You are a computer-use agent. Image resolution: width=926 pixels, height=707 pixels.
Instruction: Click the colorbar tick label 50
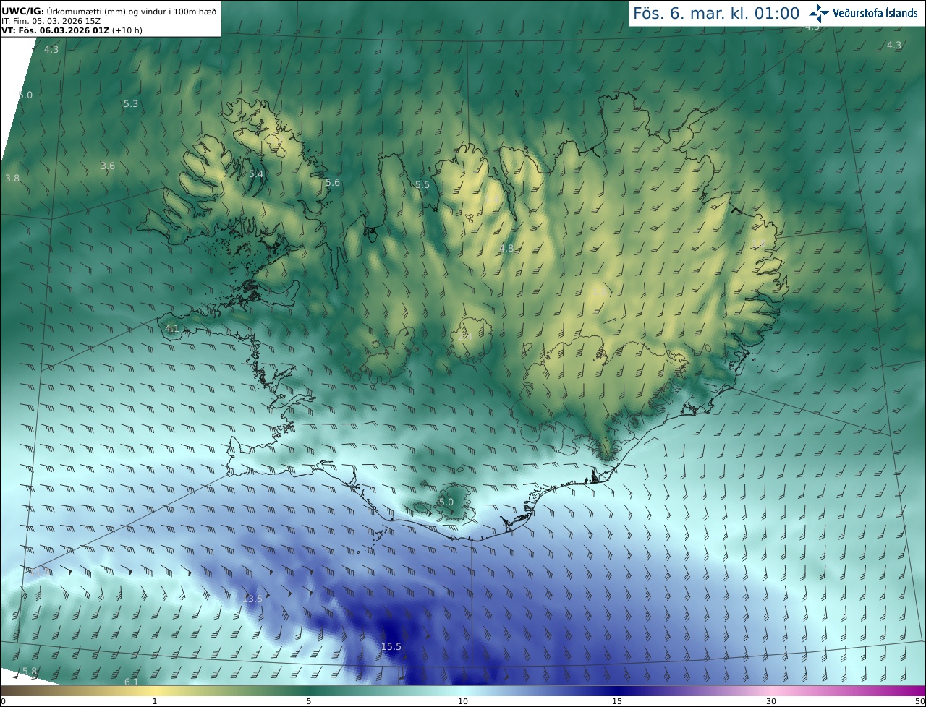pos(920,701)
